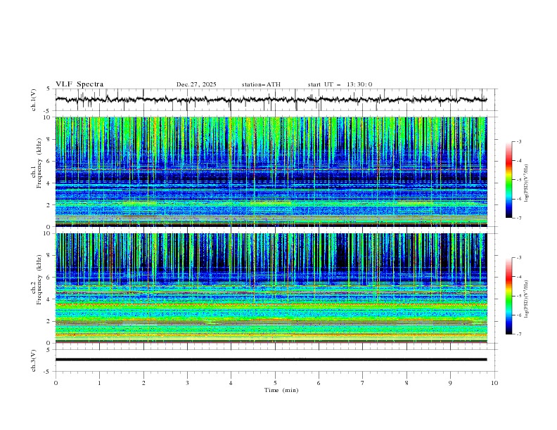Click the ch.1(V) waveform axis label
This screenshot has height=430, width=557.
pyautogui.click(x=34, y=100)
